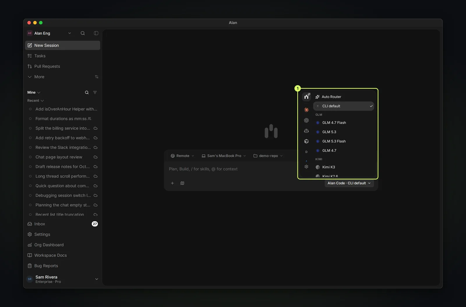Click cloud icon on Split the billing service
Viewport: 466px width, 307px height.
(96, 128)
